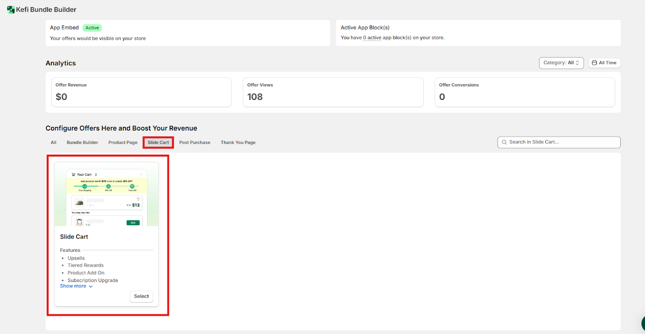The width and height of the screenshot is (645, 334).
Task: Go to the Product Page tab
Action: pyautogui.click(x=123, y=143)
